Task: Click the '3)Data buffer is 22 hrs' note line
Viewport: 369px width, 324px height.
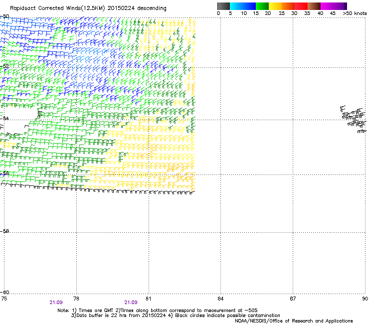Action: (x=176, y=316)
